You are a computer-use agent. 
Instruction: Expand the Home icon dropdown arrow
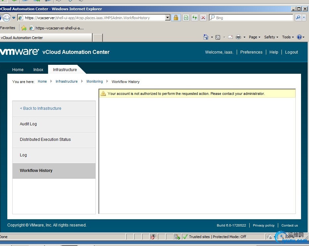[212, 37]
